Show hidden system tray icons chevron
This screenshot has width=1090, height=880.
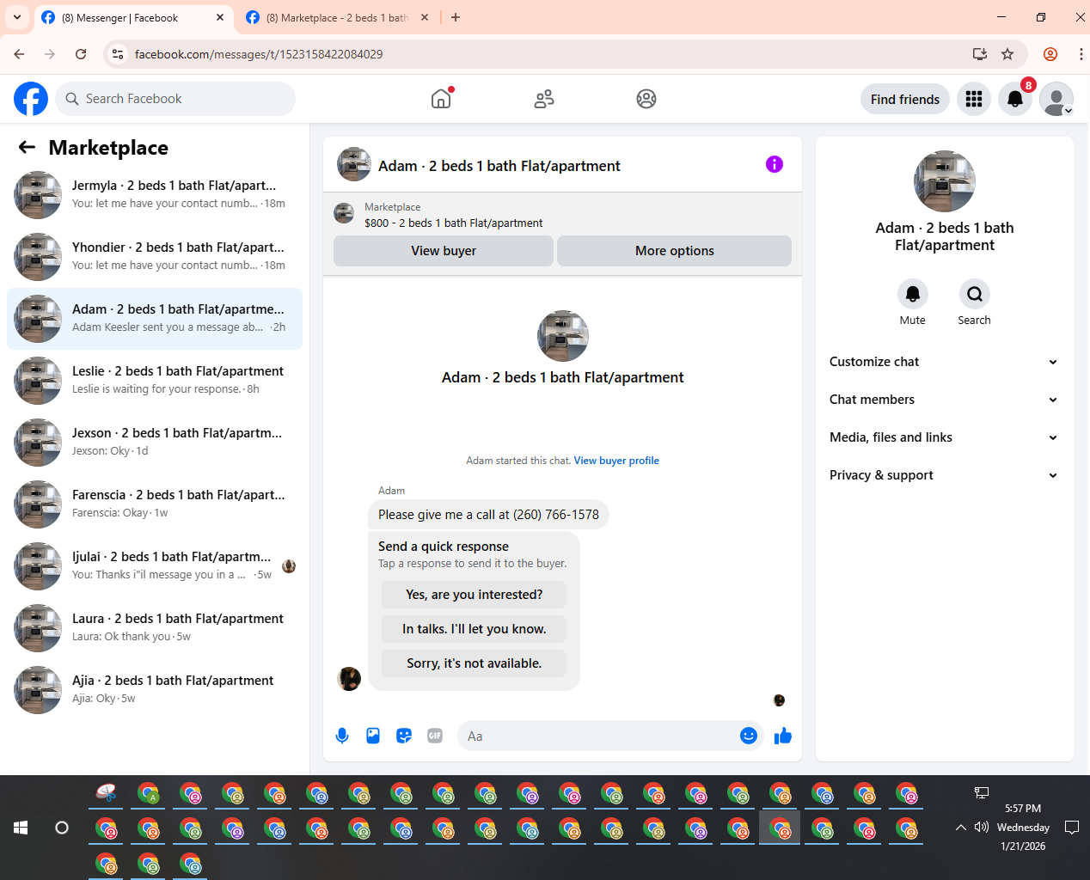pos(960,828)
